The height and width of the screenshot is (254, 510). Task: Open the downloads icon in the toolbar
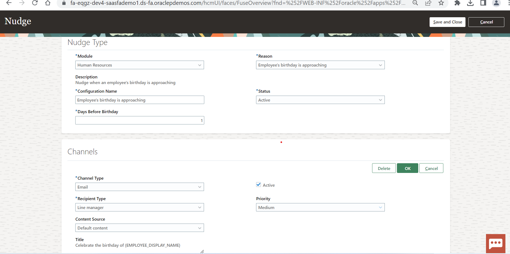click(470, 3)
